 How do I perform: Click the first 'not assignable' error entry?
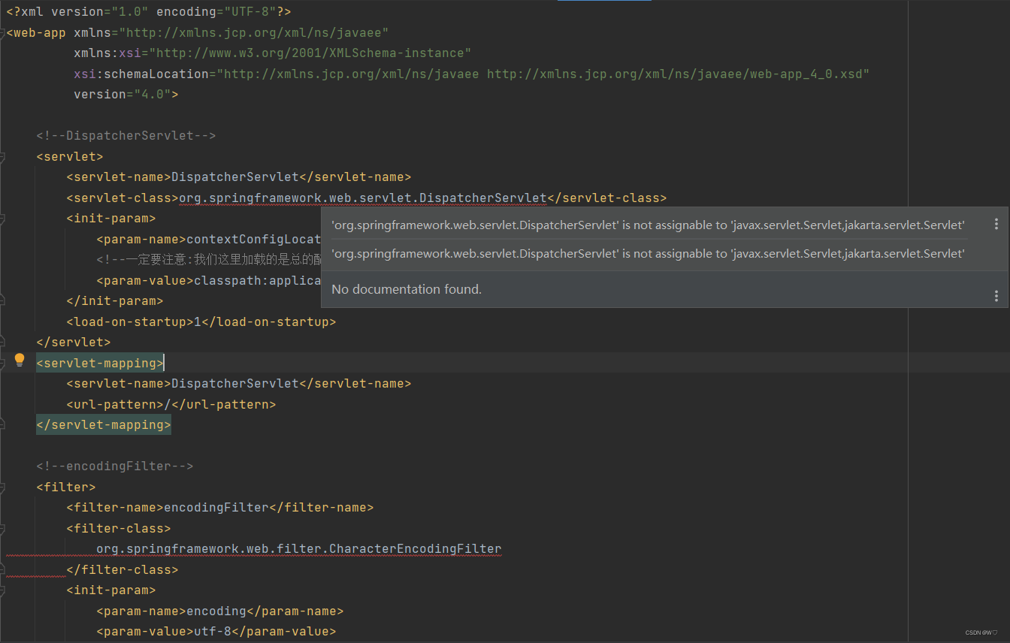[x=648, y=223]
